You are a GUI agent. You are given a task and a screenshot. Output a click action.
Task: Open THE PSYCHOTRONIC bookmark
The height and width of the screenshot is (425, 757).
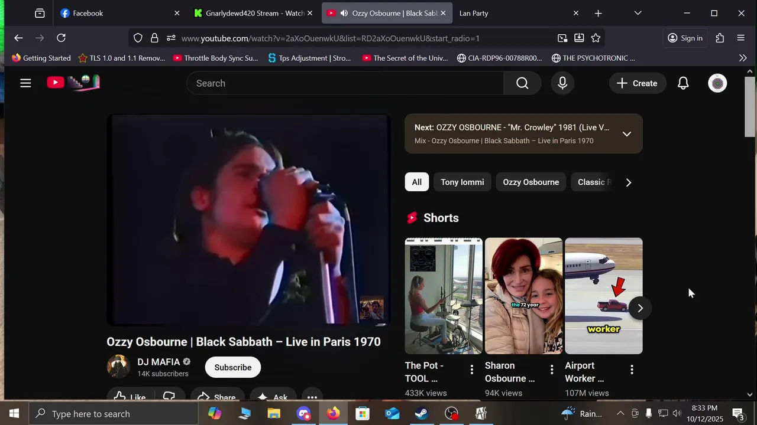click(593, 58)
